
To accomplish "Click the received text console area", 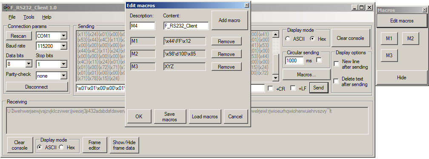I will click(187, 120).
